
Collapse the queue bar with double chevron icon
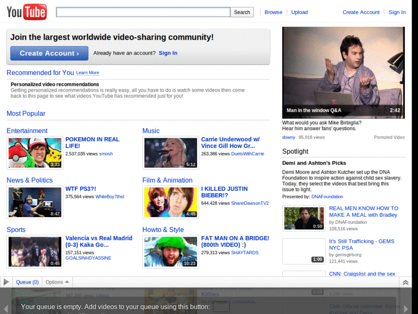pos(405,283)
